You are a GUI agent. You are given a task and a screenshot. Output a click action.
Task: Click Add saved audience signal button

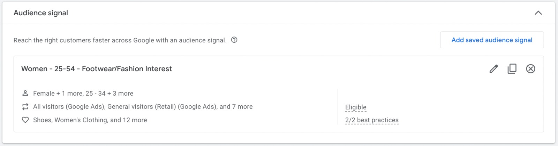click(x=492, y=40)
